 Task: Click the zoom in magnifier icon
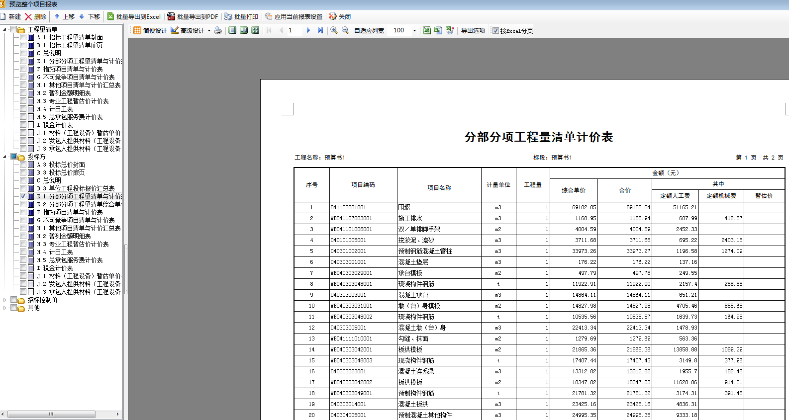(x=334, y=30)
